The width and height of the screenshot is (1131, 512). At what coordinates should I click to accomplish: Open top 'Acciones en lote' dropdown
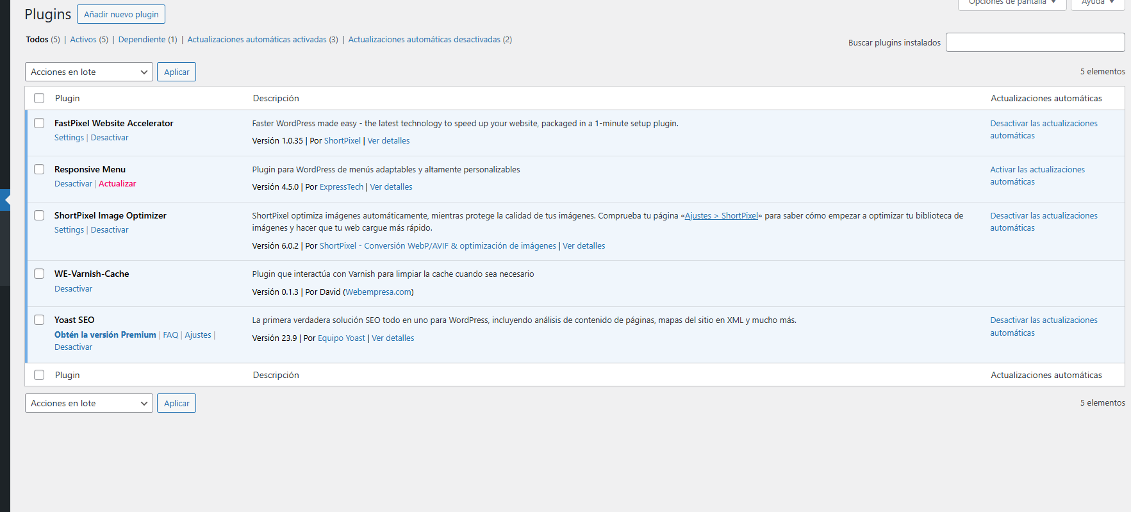[x=89, y=72]
